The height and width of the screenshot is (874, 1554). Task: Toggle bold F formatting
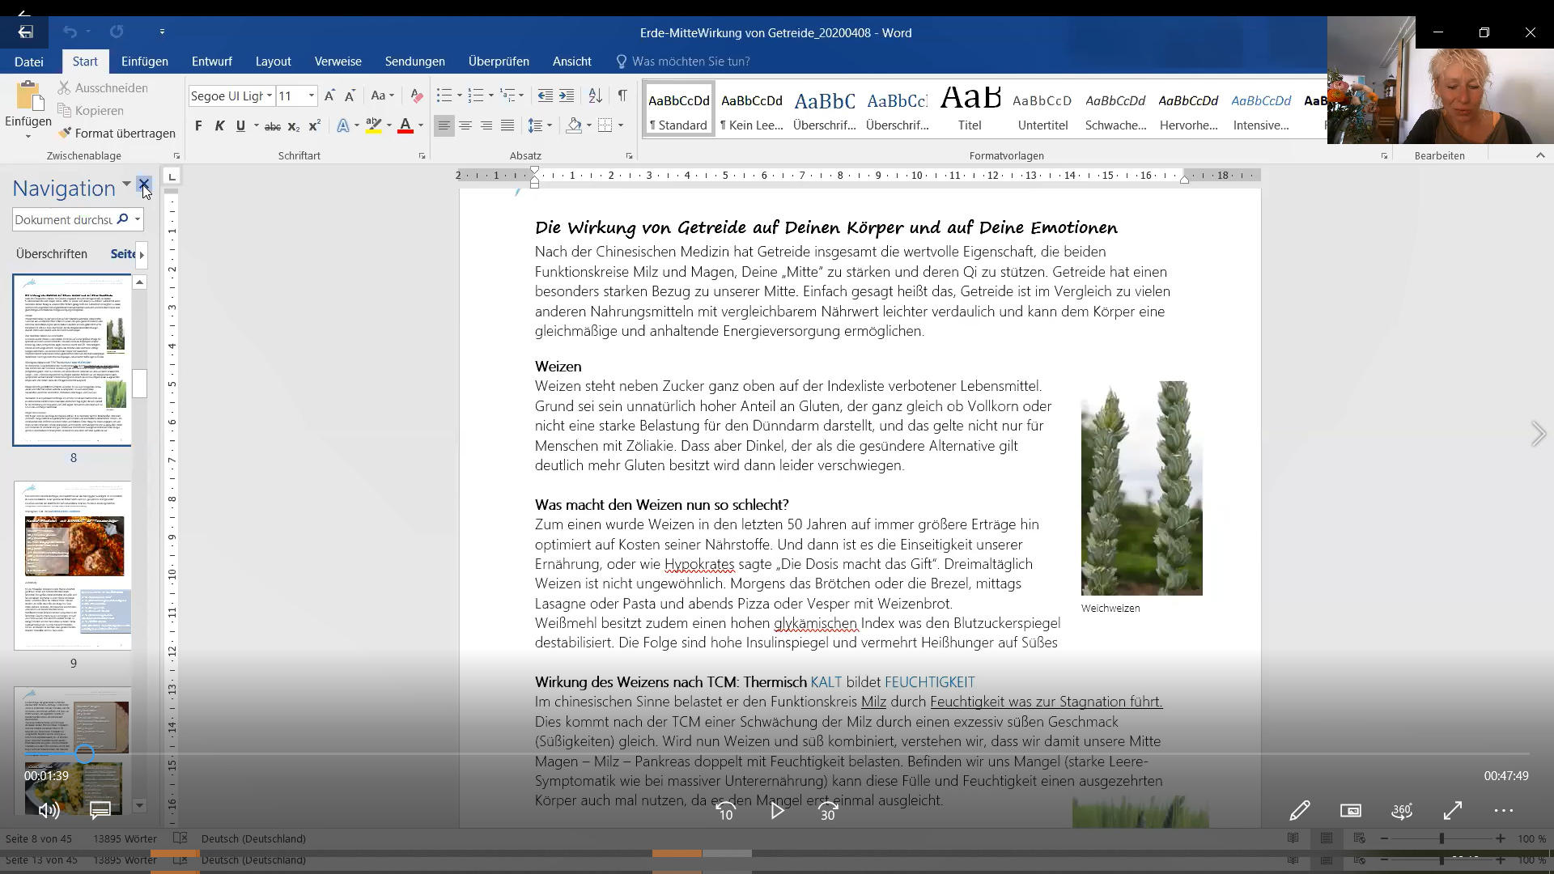point(198,125)
